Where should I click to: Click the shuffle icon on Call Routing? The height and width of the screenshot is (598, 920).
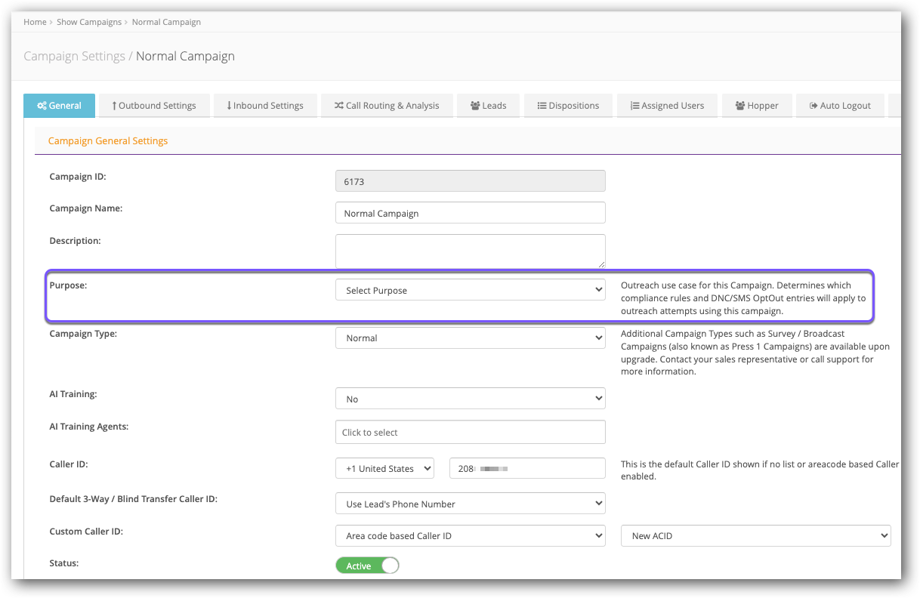pyautogui.click(x=339, y=106)
